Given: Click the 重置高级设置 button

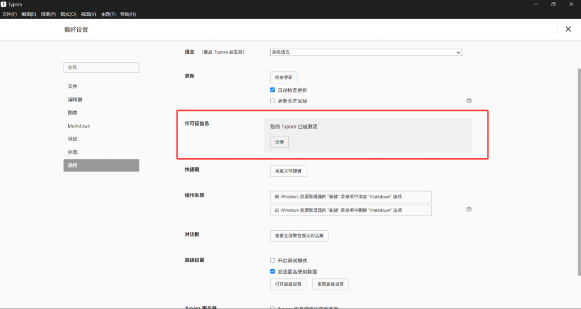Looking at the screenshot, I should pos(330,284).
